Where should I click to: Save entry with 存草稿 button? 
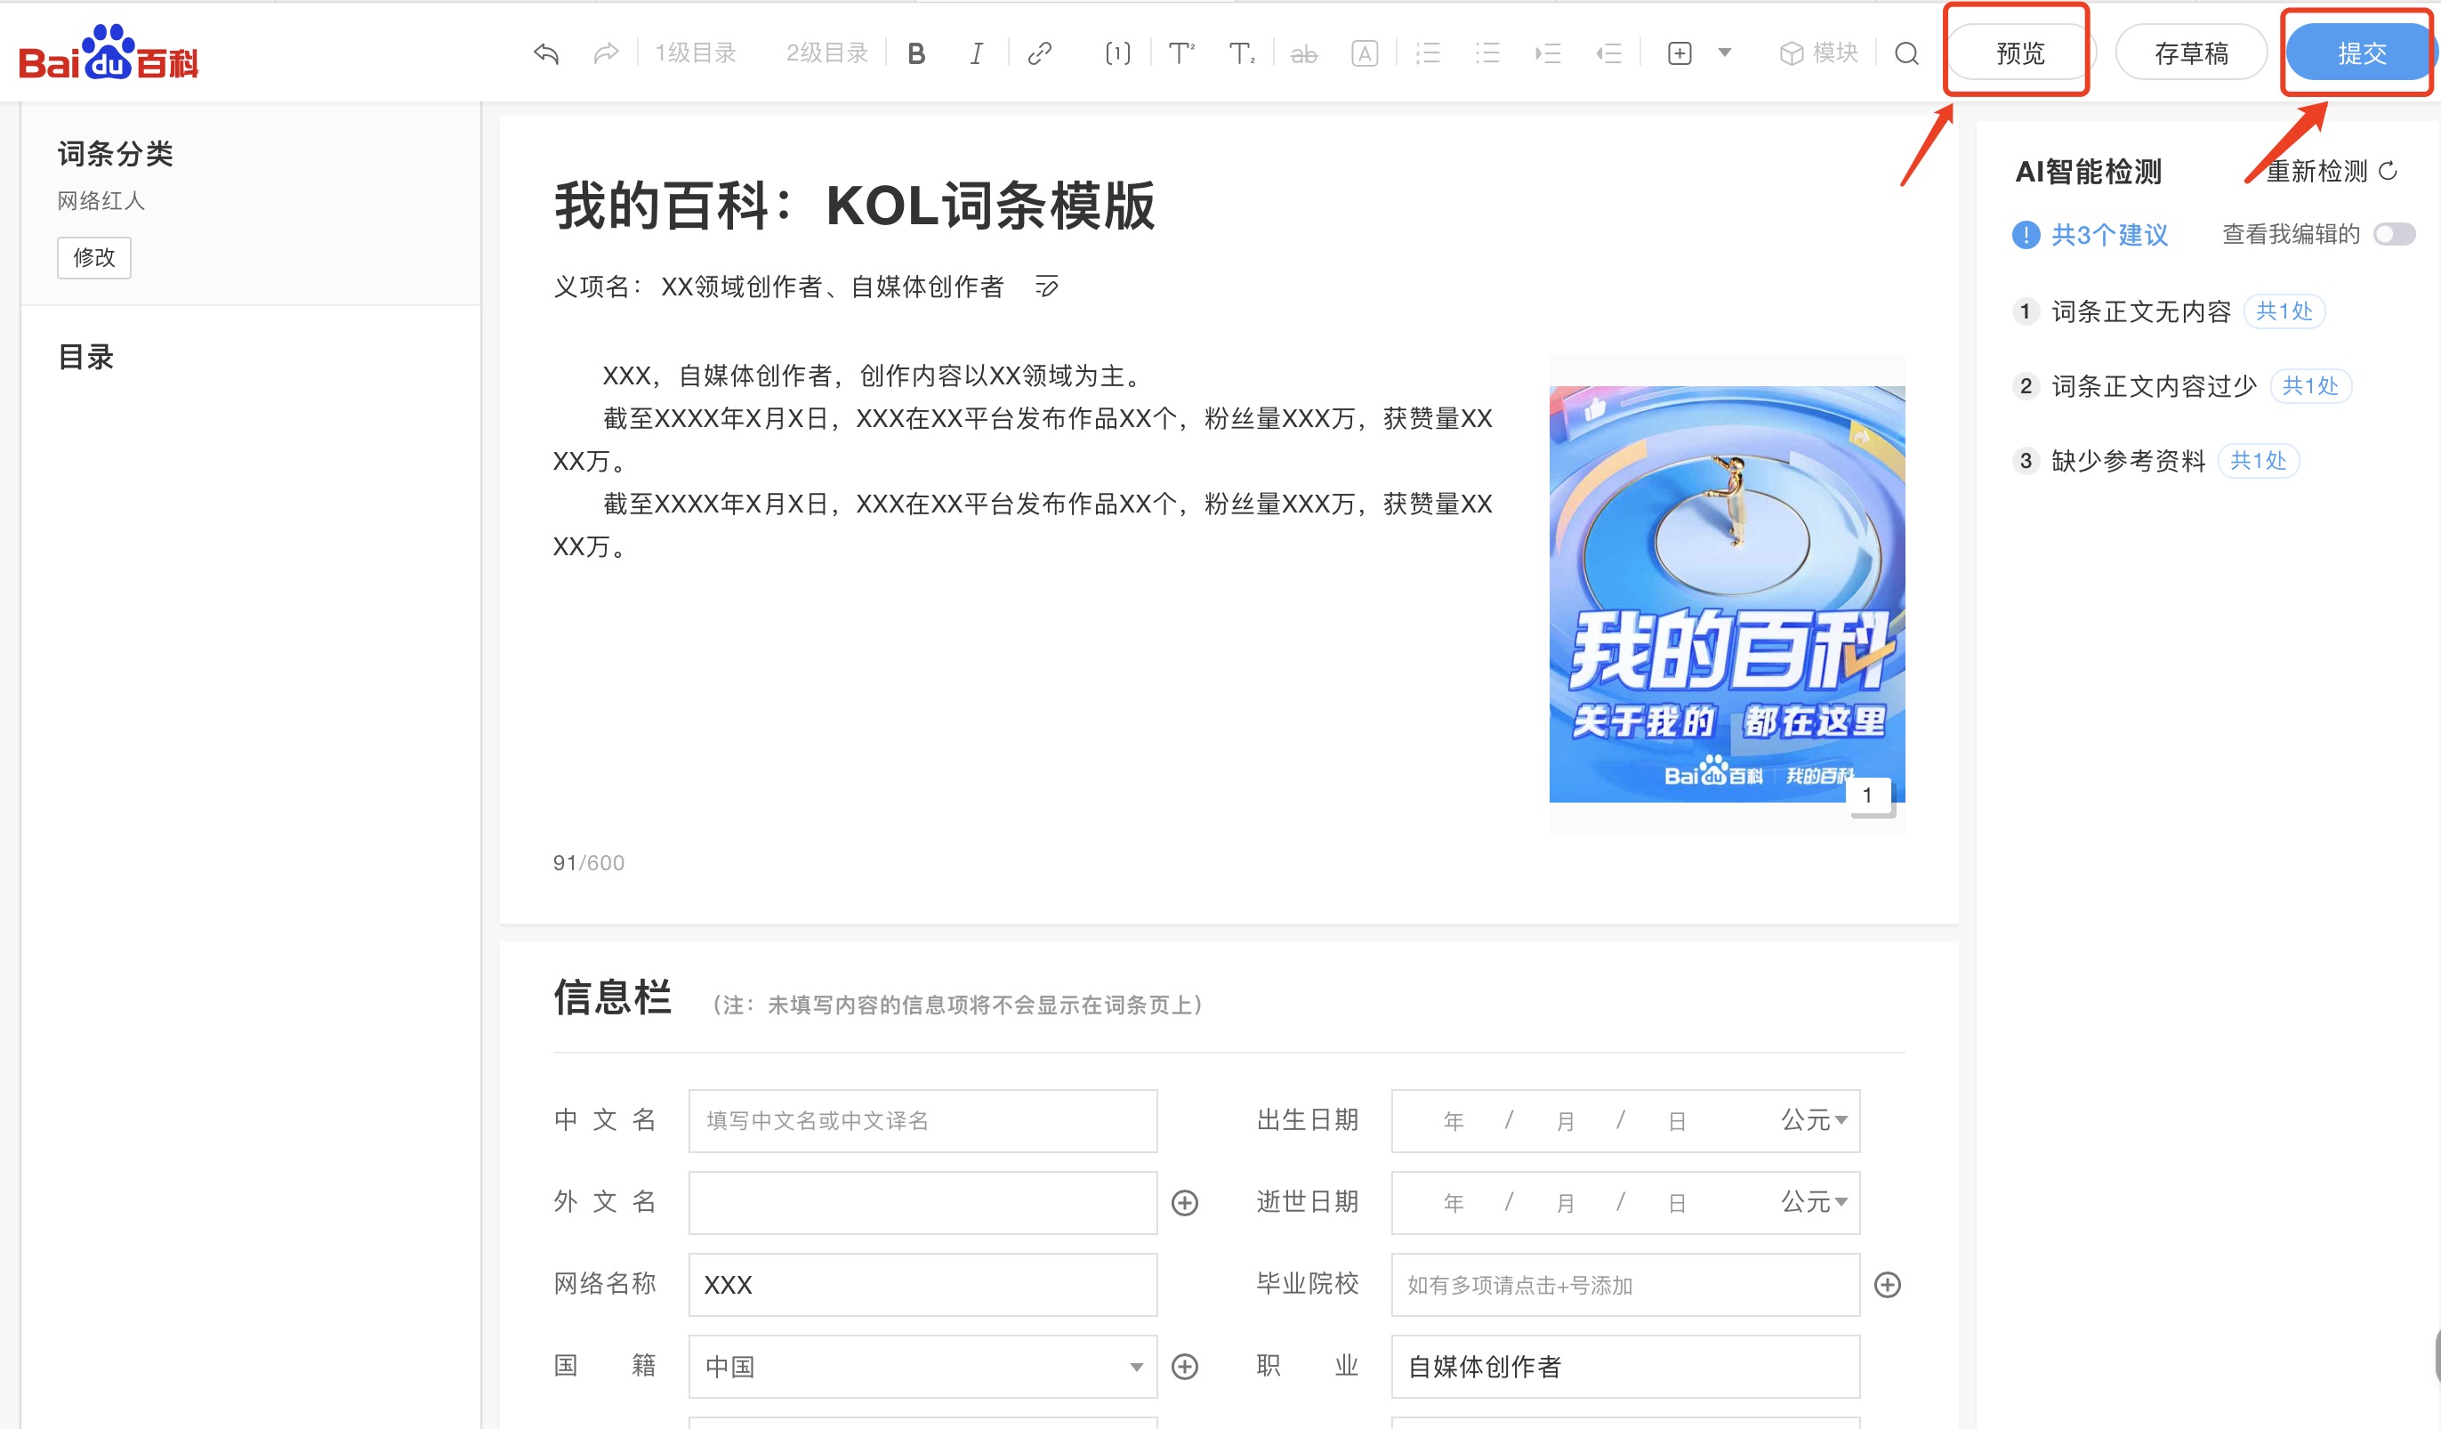[2191, 53]
